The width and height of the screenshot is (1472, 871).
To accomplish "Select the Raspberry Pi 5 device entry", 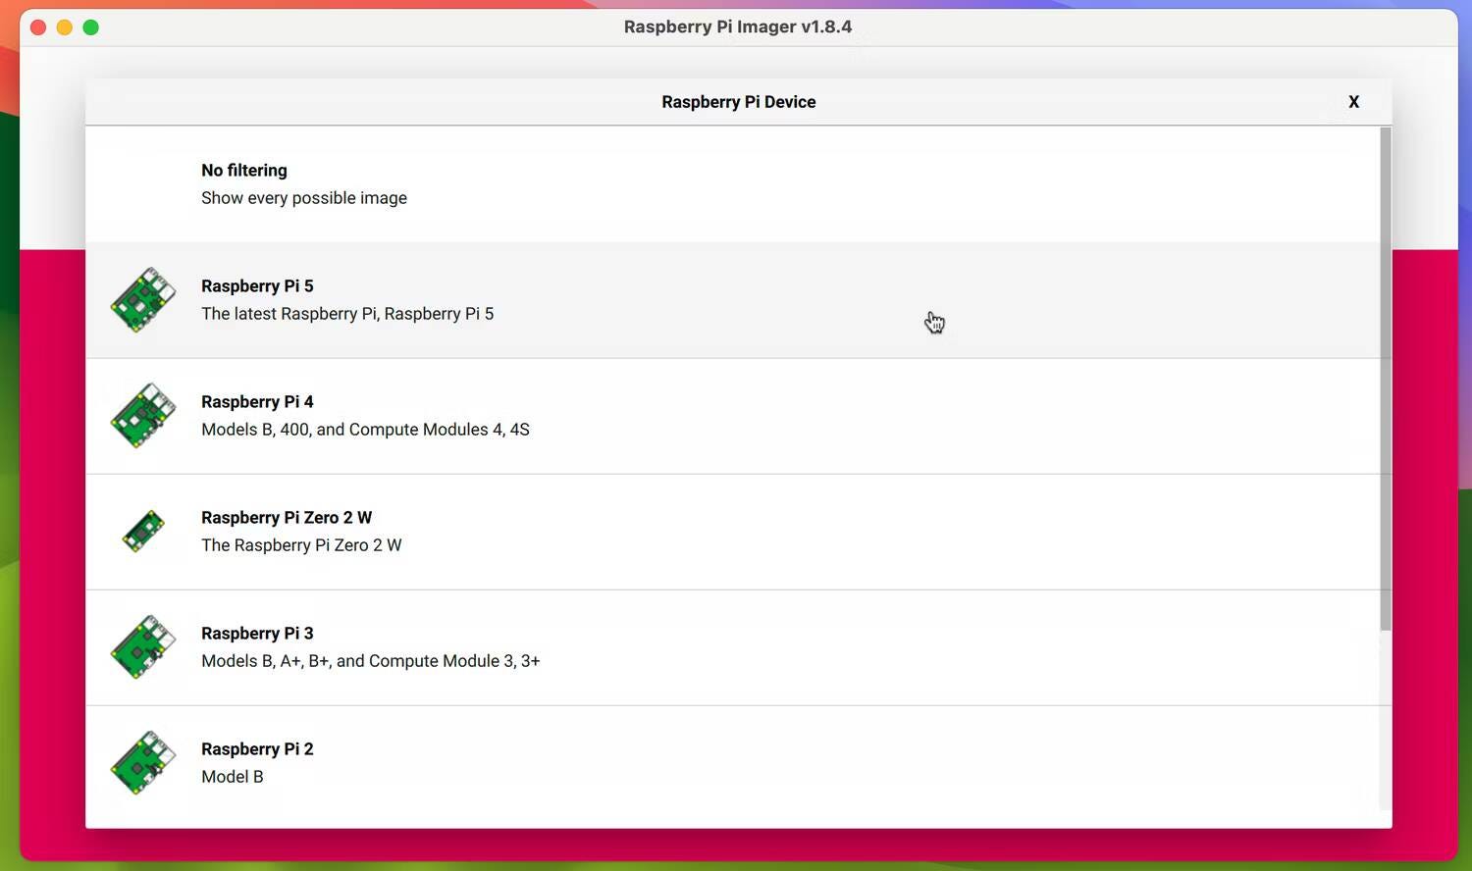I will pyautogui.click(x=687, y=299).
